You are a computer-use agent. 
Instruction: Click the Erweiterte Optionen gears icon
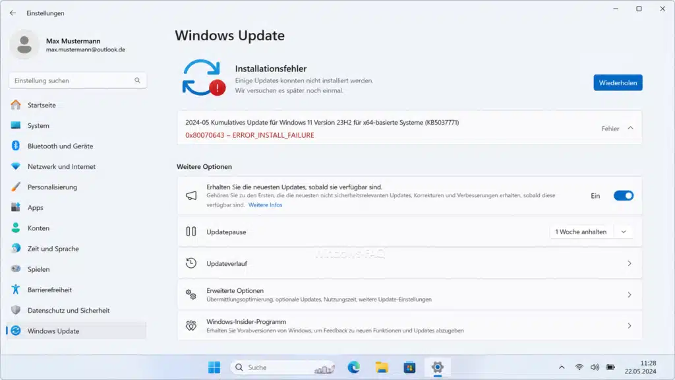pos(191,295)
